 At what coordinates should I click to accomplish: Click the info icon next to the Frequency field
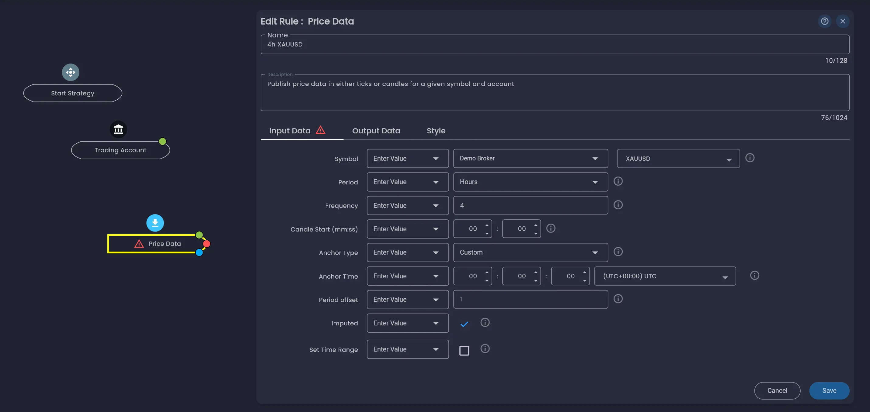pos(618,205)
